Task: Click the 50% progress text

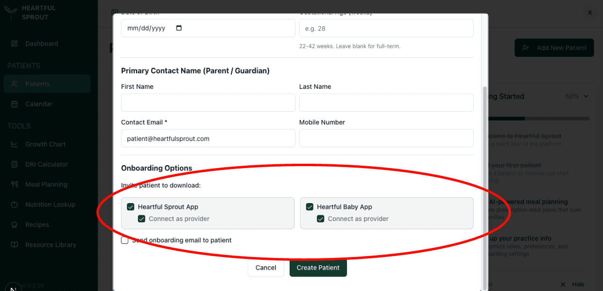Action: pos(572,96)
